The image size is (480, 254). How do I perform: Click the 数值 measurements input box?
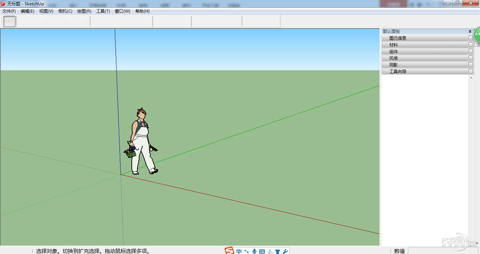(x=444, y=251)
